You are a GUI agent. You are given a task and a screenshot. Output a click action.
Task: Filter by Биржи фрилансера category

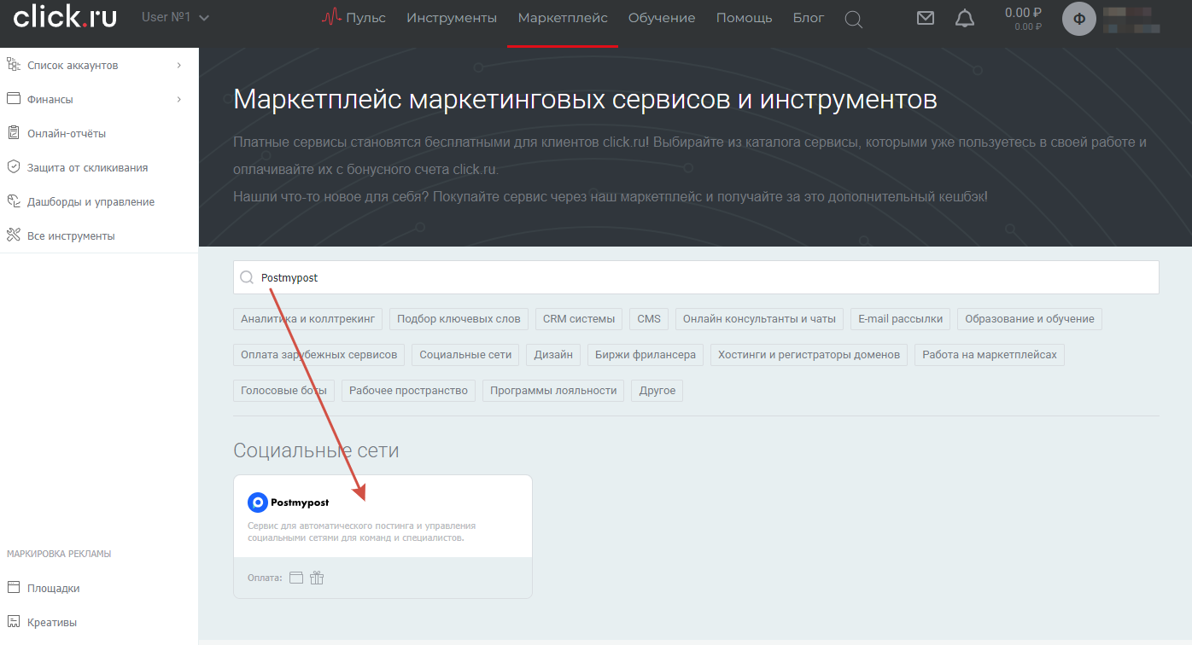click(x=646, y=355)
